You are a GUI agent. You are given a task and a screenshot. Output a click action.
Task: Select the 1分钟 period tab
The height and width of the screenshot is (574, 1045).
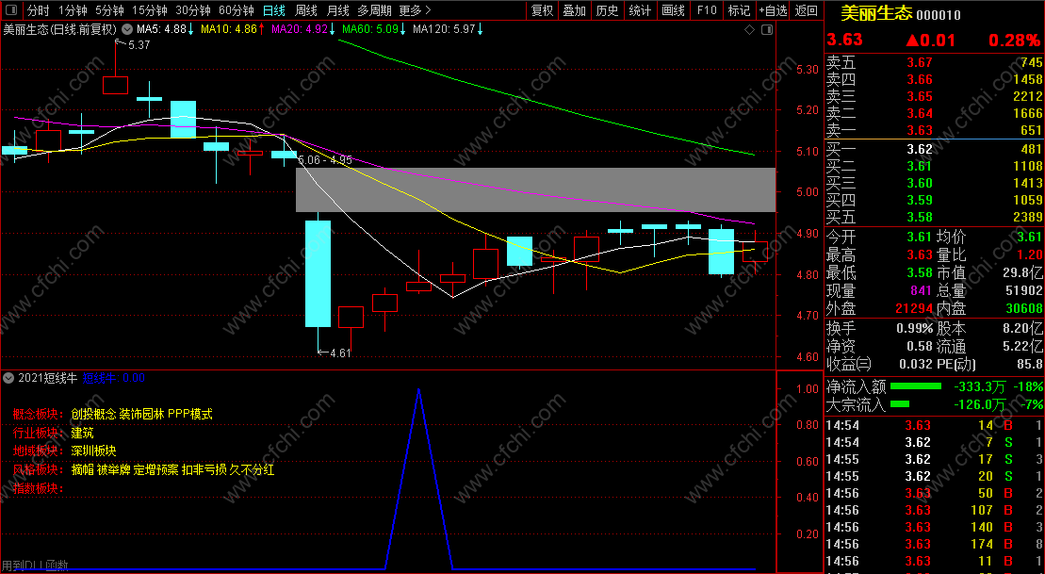[73, 10]
